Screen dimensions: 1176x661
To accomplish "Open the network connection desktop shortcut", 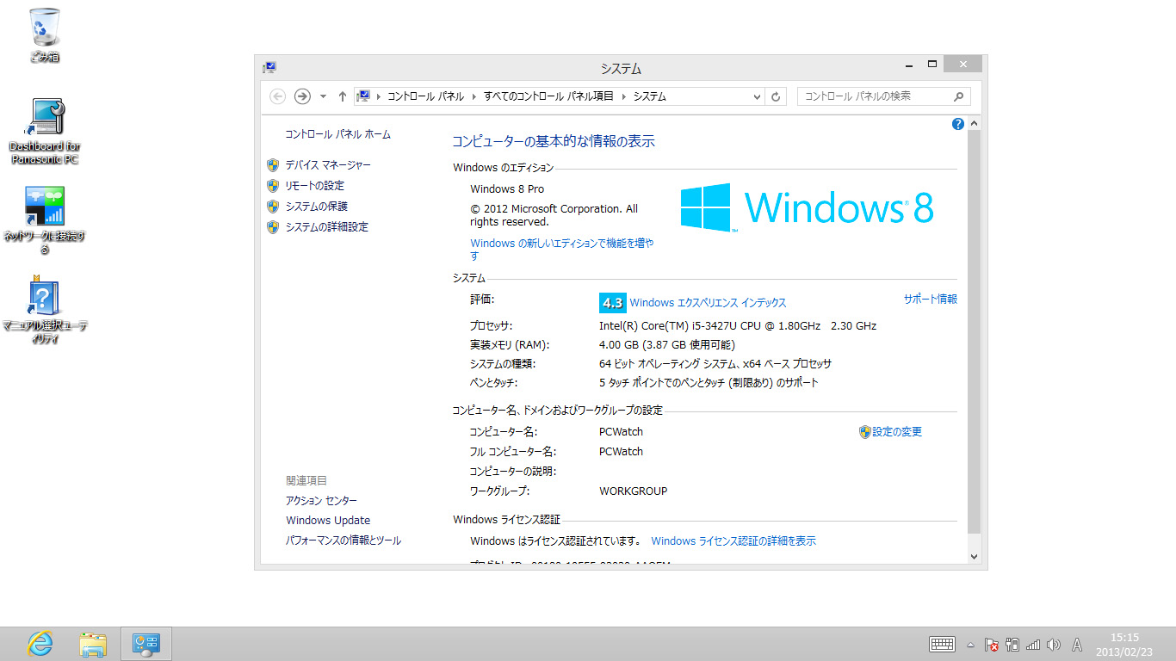I will [x=45, y=220].
